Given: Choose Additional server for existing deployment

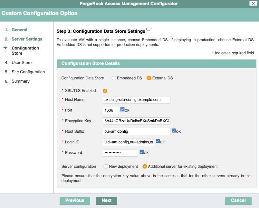Looking at the screenshot, I should click(x=145, y=166).
